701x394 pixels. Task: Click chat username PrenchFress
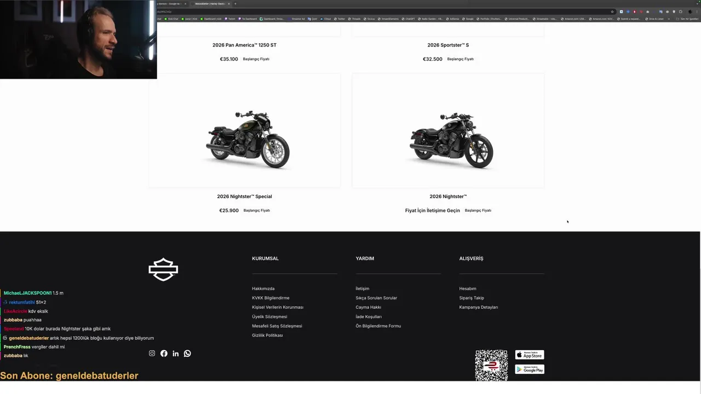[x=17, y=347]
